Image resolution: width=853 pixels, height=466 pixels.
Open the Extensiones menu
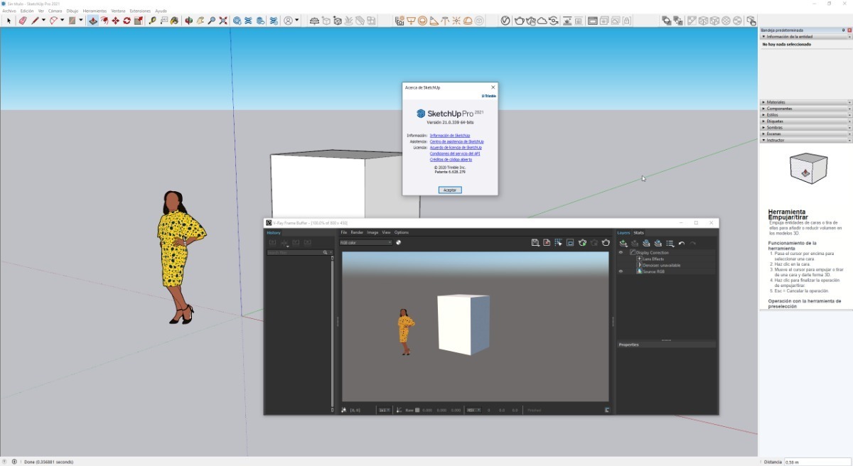[x=140, y=11]
